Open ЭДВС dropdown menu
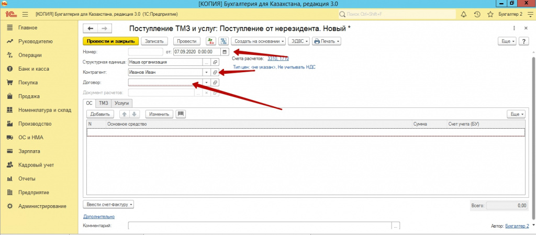The height and width of the screenshot is (235, 536). click(299, 41)
